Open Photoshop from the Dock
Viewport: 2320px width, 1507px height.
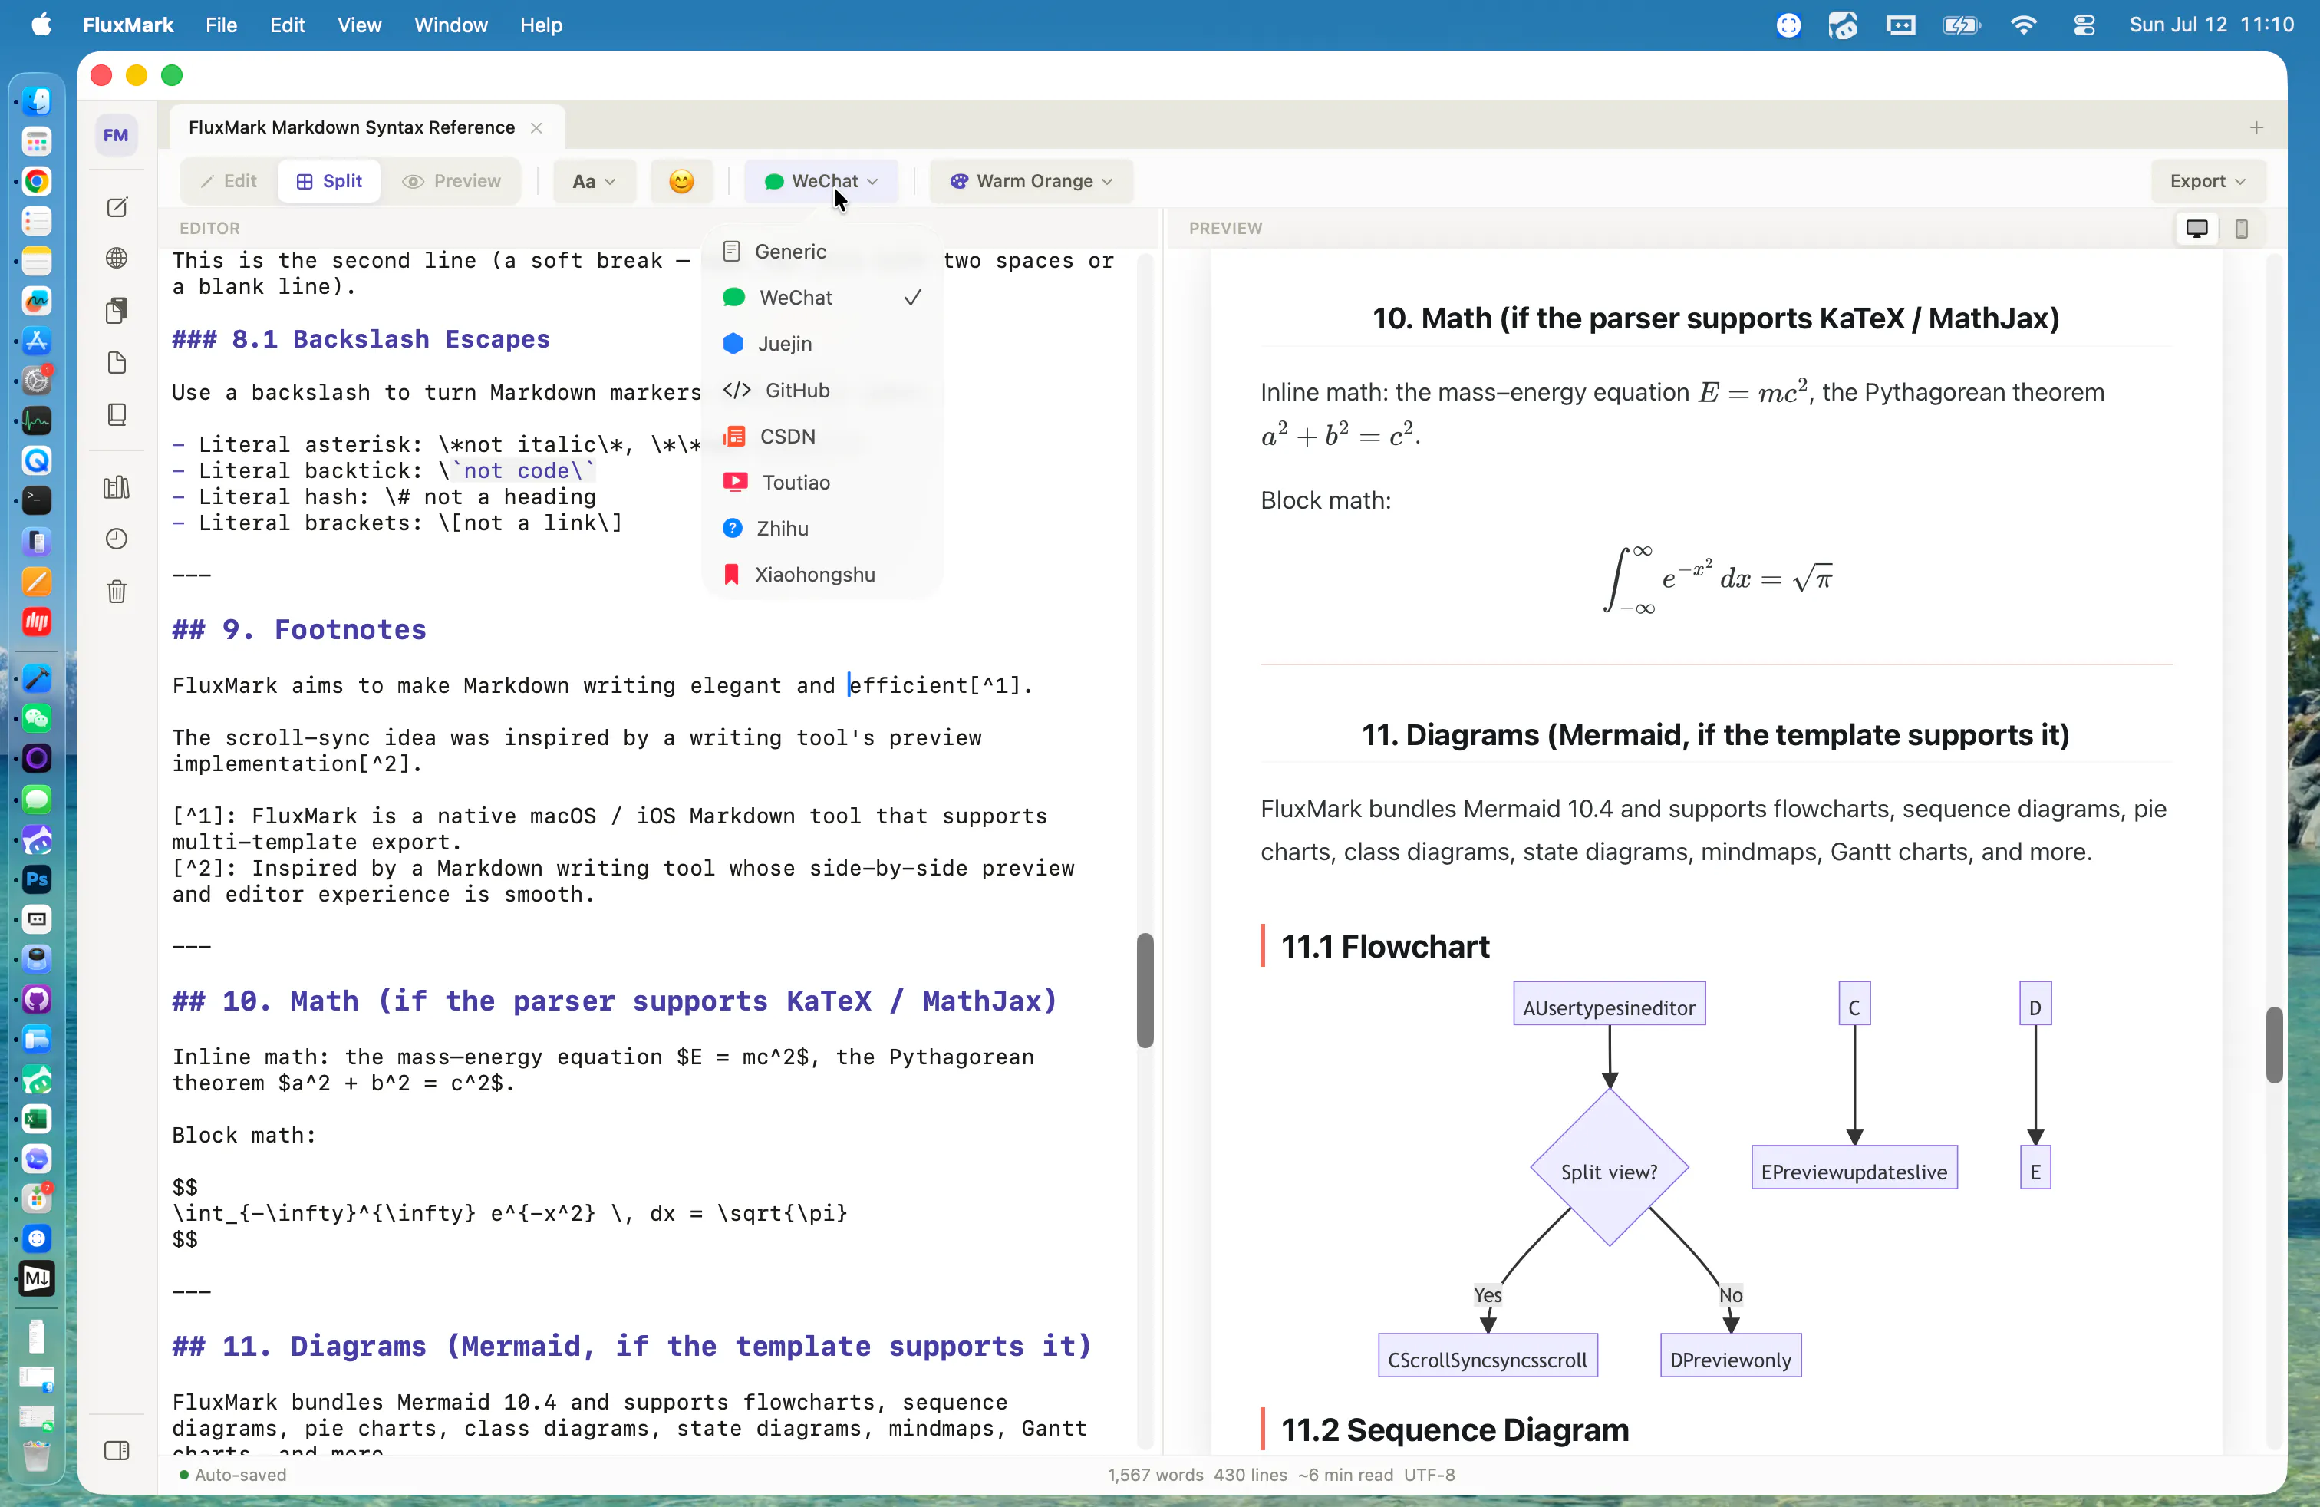(36, 879)
